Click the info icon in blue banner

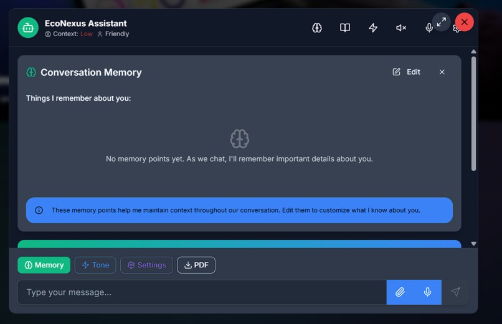(39, 210)
